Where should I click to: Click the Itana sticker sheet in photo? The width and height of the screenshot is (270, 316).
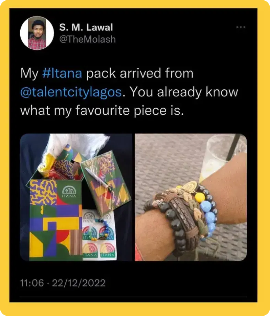click(x=99, y=235)
